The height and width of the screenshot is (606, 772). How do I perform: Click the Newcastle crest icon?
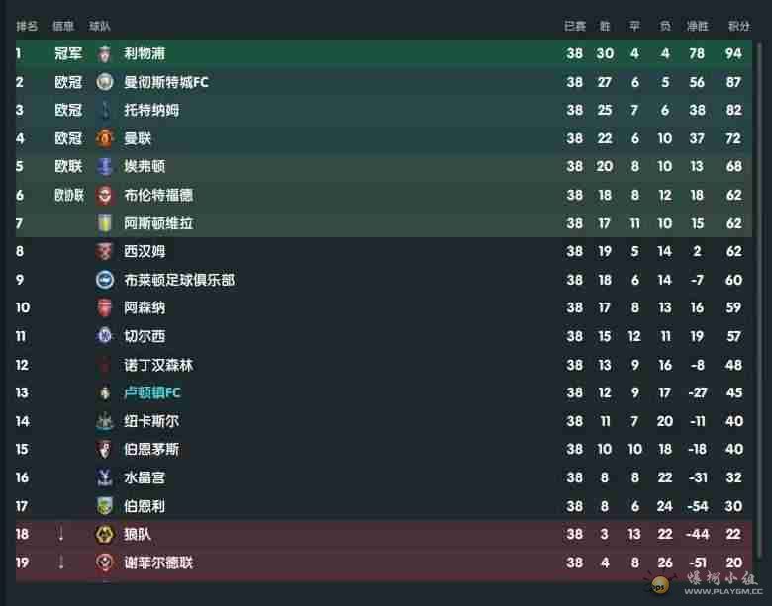pos(104,421)
